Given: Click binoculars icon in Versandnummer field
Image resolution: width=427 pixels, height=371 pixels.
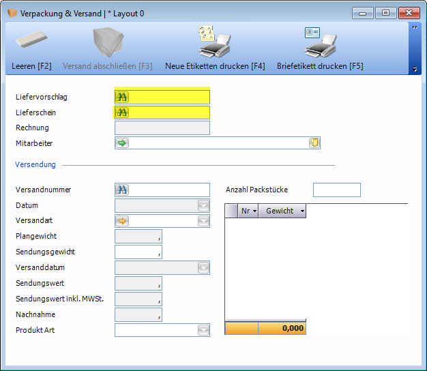Looking at the screenshot, I should coord(122,190).
